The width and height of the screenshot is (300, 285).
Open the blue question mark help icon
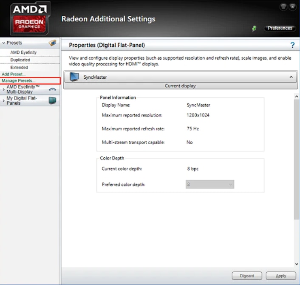tap(292, 45)
